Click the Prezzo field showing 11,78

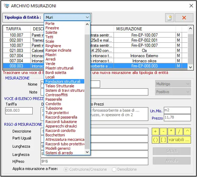(177, 118)
